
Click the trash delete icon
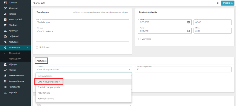point(217,3)
